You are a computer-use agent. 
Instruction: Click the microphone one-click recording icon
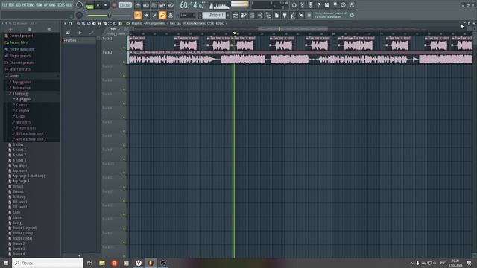(x=310, y=5)
